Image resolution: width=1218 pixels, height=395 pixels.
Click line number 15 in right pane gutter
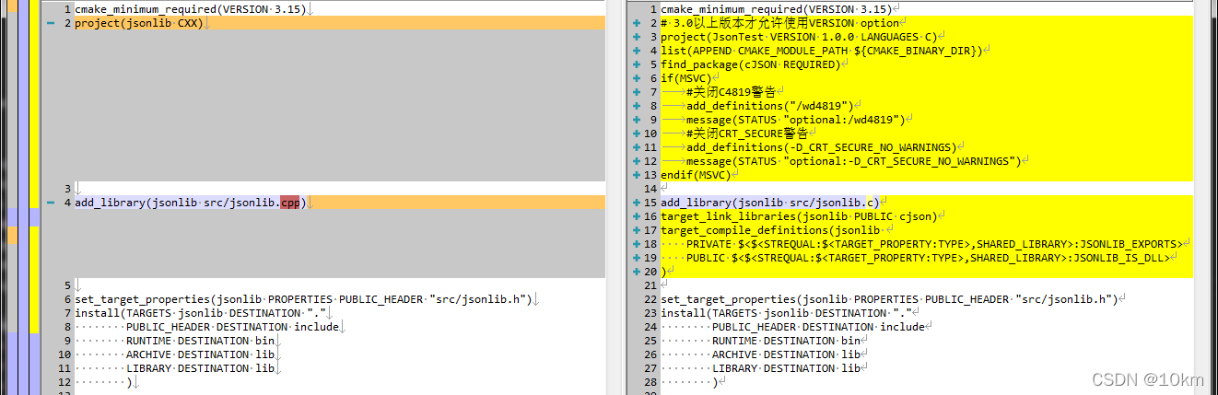pos(651,203)
